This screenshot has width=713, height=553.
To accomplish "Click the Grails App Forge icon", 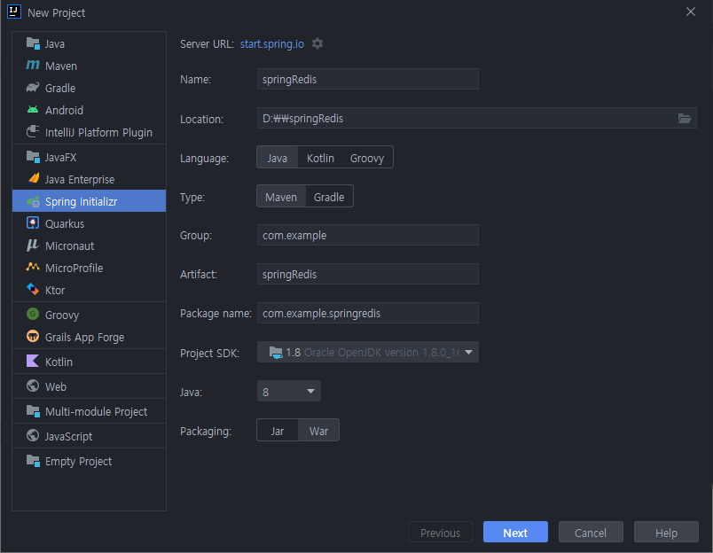I will tap(33, 336).
